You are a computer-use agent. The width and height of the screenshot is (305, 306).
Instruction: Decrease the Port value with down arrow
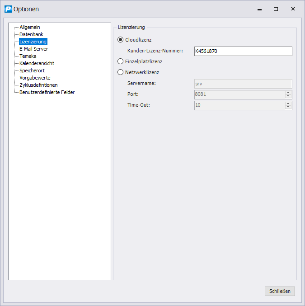click(x=288, y=96)
